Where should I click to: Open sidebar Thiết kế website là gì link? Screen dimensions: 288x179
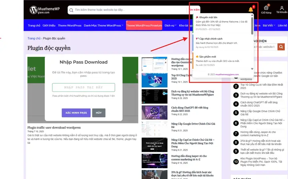coord(262,151)
